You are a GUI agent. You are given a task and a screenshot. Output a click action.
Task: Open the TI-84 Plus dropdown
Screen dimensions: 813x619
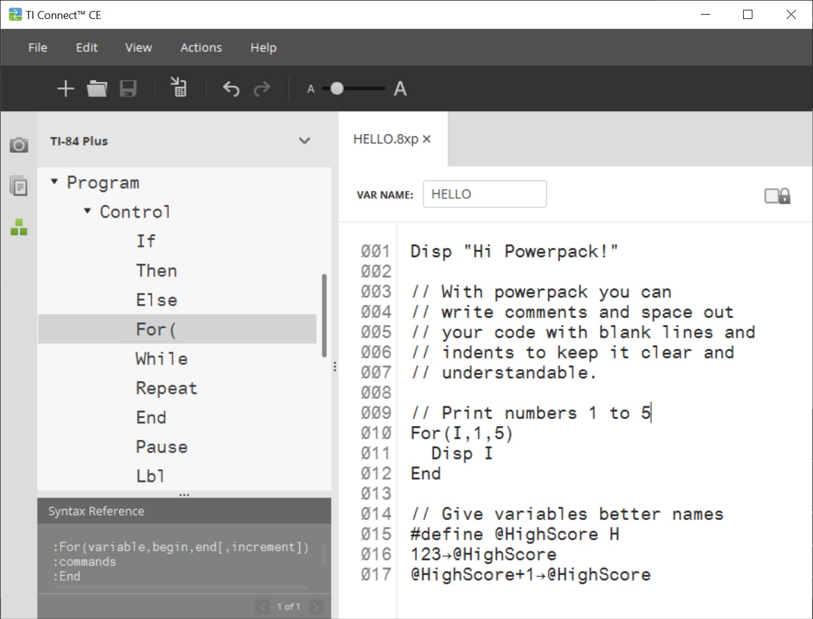(x=304, y=141)
